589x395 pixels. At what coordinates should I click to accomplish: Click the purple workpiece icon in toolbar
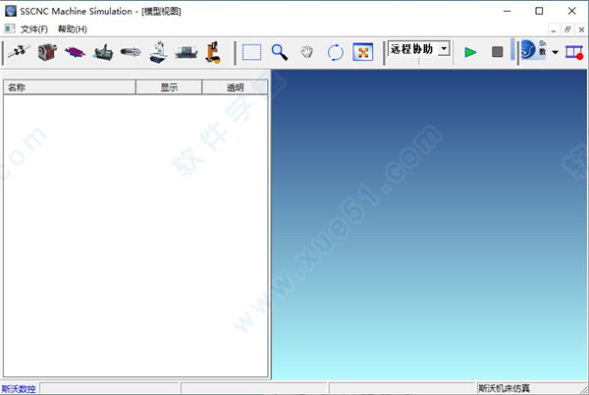[74, 52]
